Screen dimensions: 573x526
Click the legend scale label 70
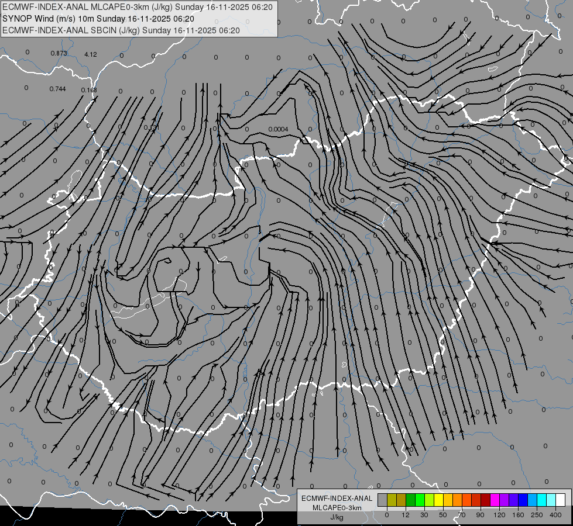tap(462, 515)
